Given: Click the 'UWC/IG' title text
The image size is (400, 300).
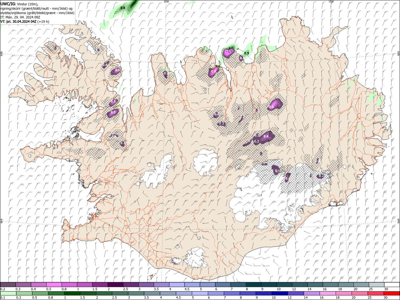Looking at the screenshot, I should click(x=8, y=4).
